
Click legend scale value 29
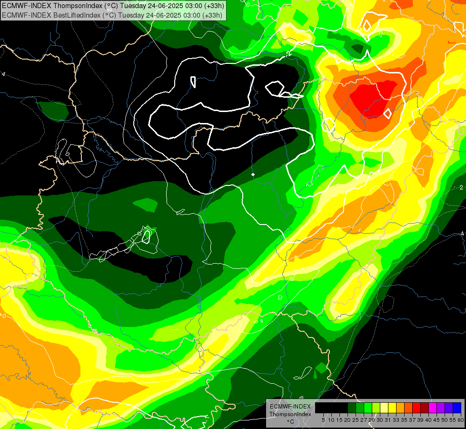(x=372, y=420)
